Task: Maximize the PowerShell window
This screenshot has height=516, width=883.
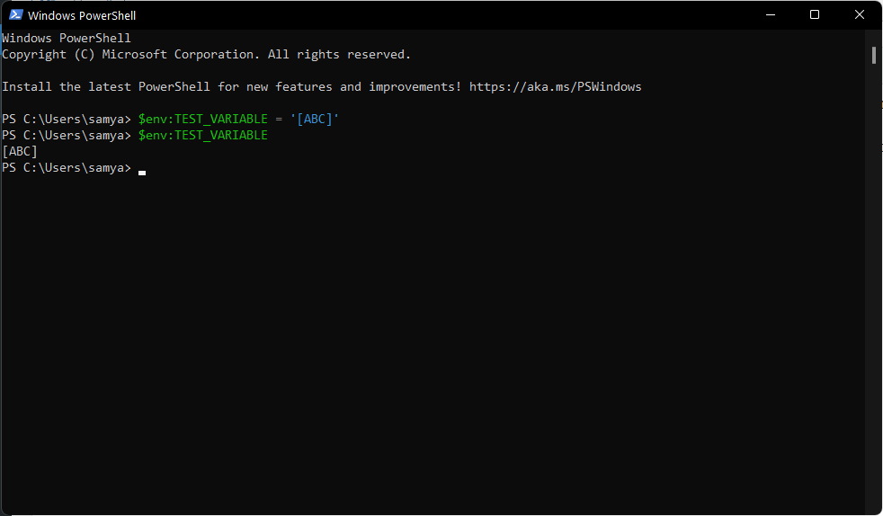Action: click(x=815, y=15)
